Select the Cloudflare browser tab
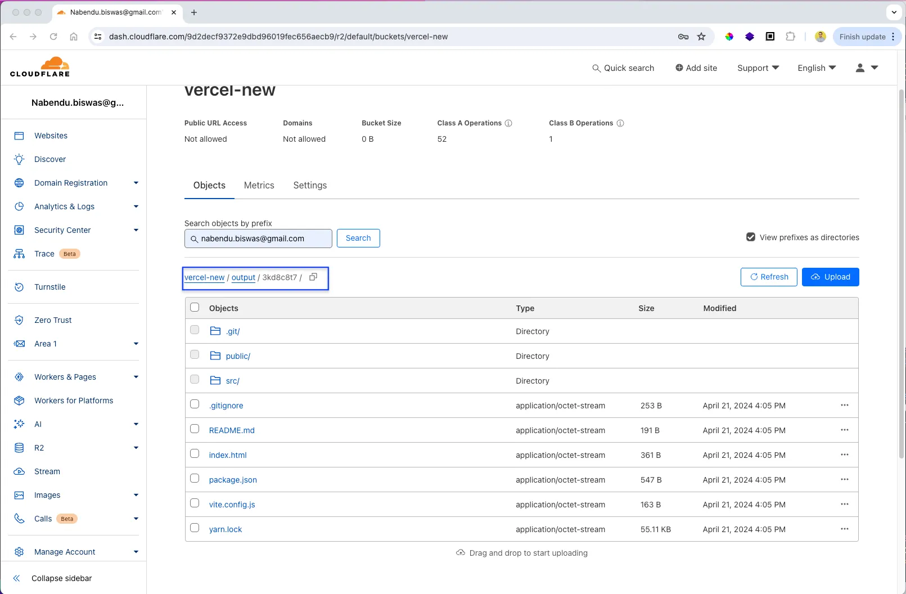The height and width of the screenshot is (594, 906). [x=116, y=12]
